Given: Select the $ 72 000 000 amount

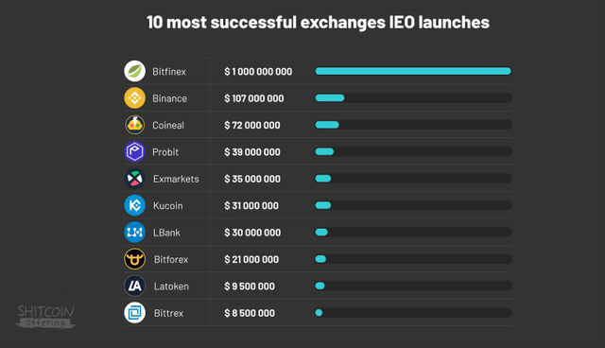Looking at the screenshot, I should (x=252, y=125).
